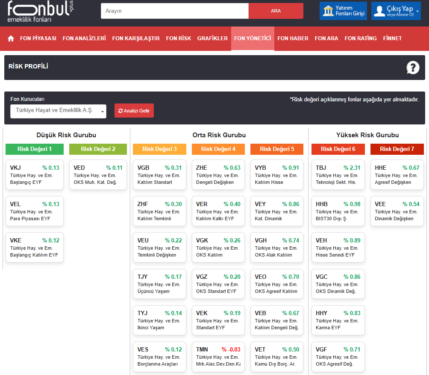Open the VGK OKS Katılım card

click(x=218, y=248)
